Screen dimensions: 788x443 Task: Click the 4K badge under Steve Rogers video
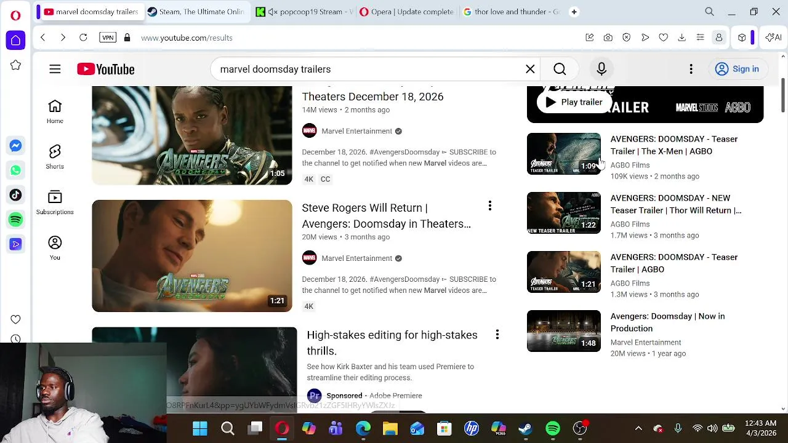[308, 306]
